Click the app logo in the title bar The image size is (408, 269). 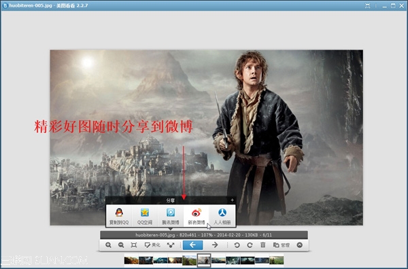pyautogui.click(x=5, y=5)
